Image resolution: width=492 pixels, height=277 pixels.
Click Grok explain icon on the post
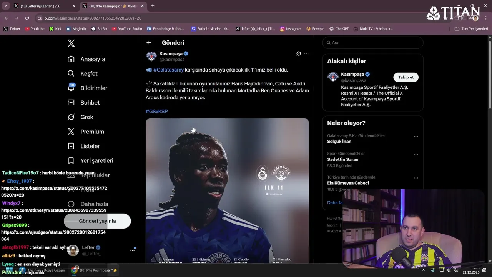click(x=299, y=53)
